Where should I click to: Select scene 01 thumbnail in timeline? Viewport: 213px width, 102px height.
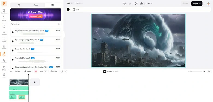pyautogui.click(x=19, y=82)
